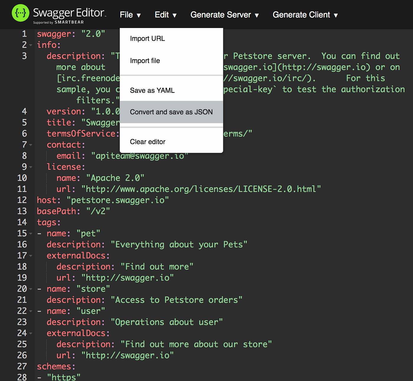The height and width of the screenshot is (381, 413).
Task: Choose Import file option
Action: point(171,61)
